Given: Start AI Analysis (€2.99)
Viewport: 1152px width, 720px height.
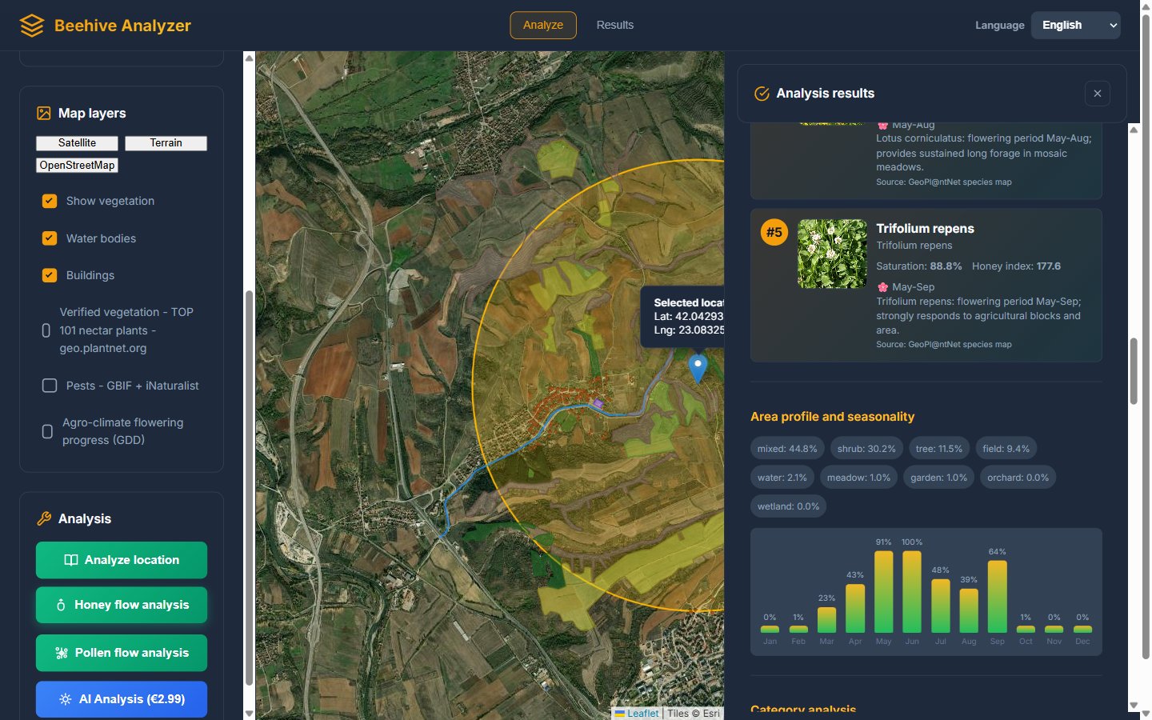Looking at the screenshot, I should [x=122, y=699].
